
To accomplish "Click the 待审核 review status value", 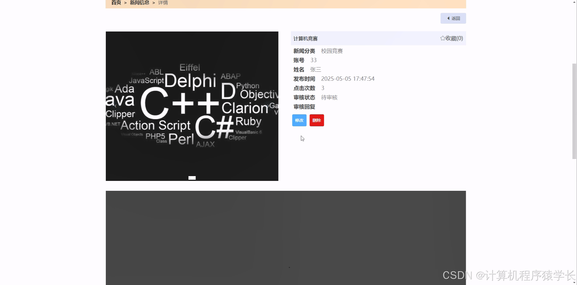I will click(x=329, y=97).
